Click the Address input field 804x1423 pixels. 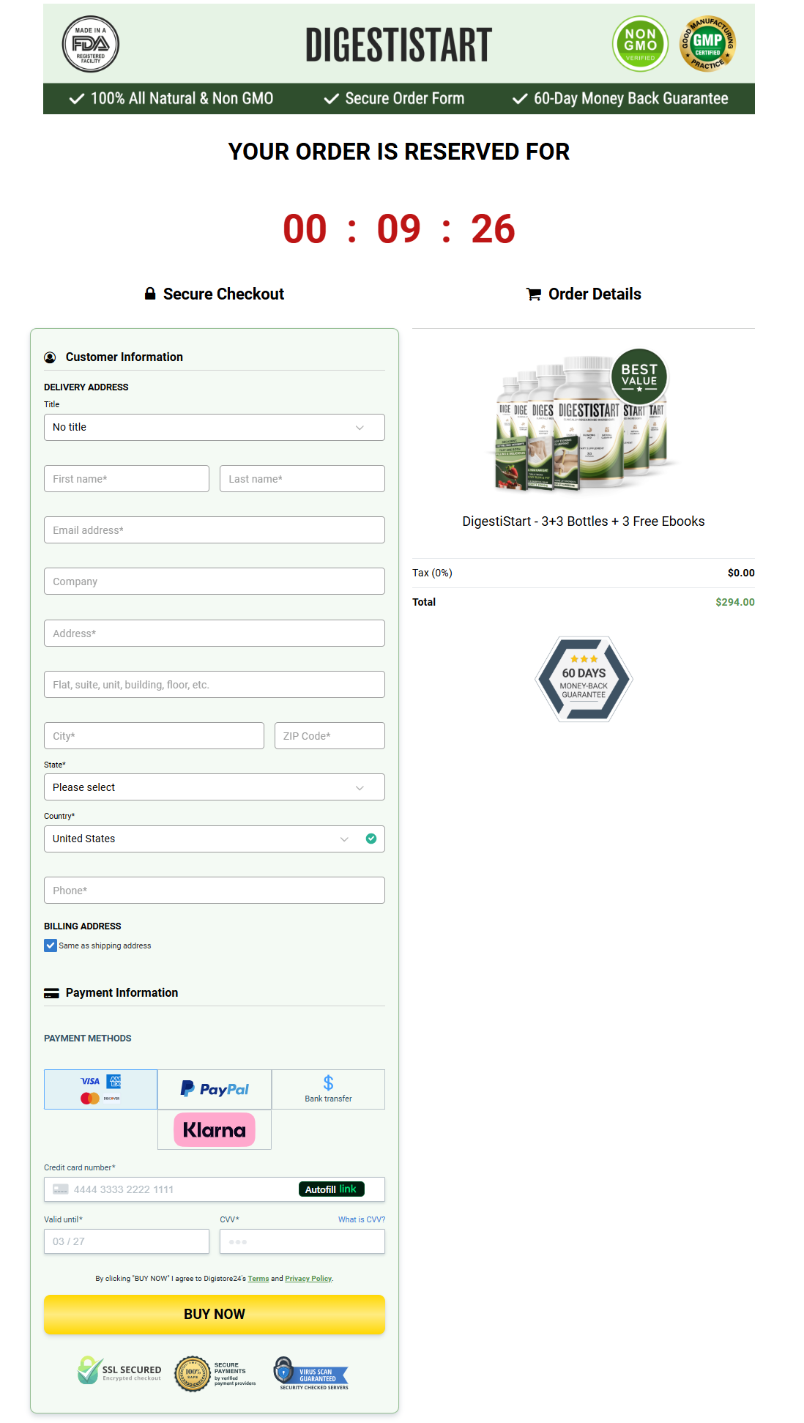[x=215, y=634]
